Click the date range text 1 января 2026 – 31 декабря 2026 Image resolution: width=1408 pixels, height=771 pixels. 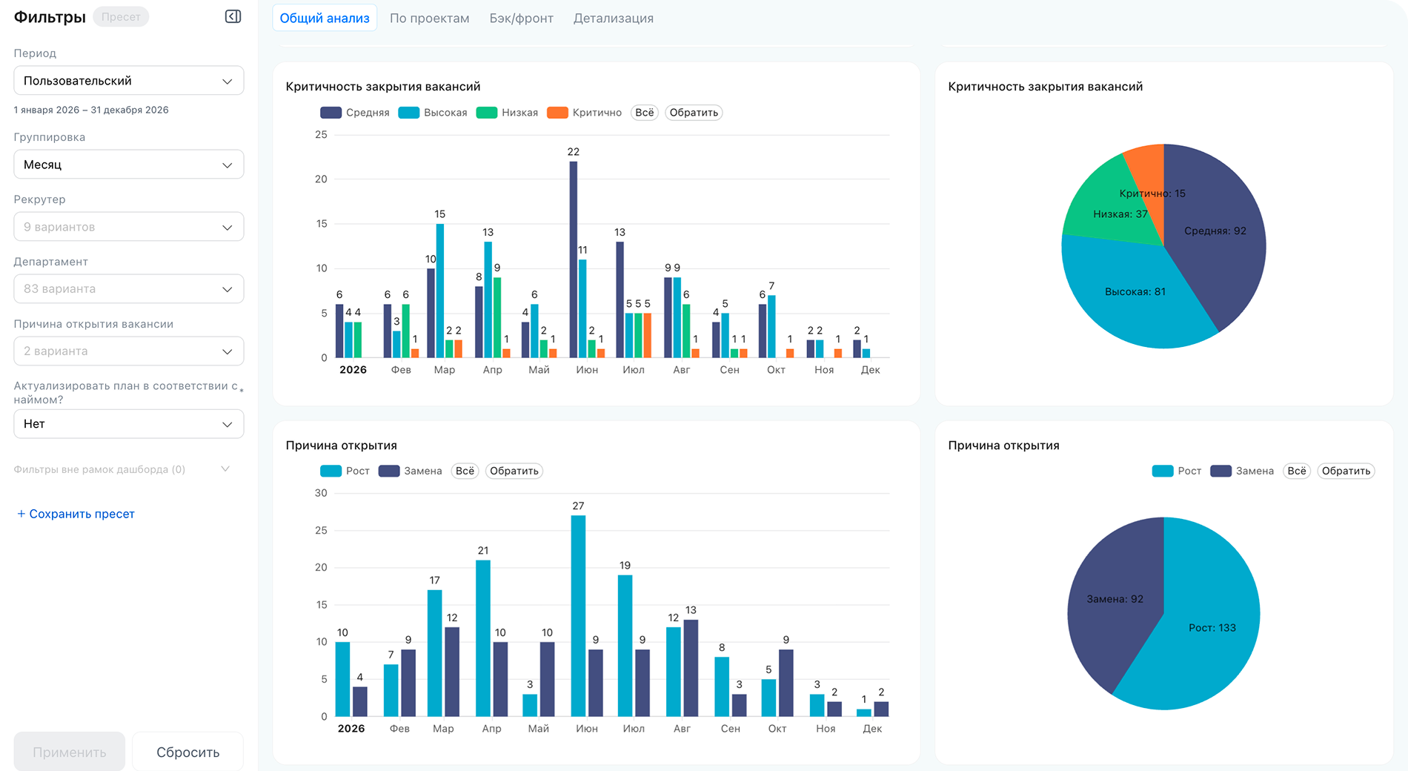pyautogui.click(x=91, y=110)
